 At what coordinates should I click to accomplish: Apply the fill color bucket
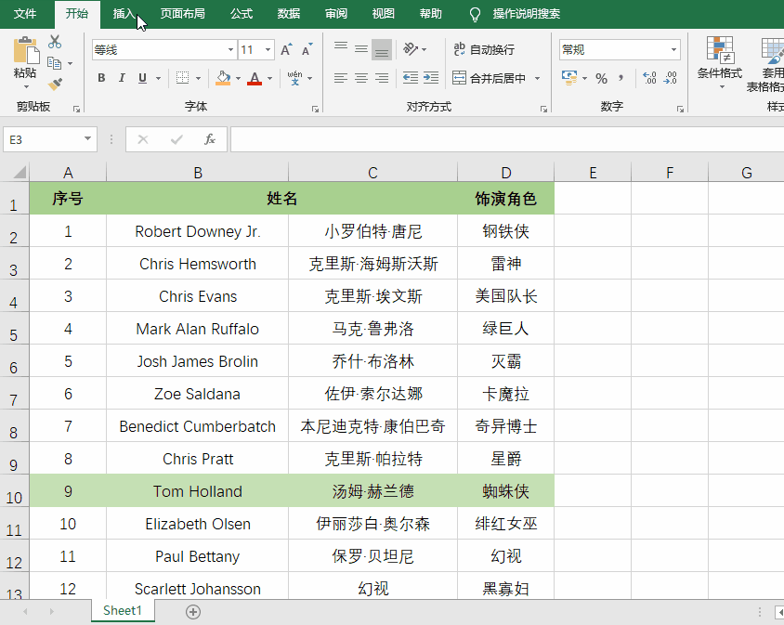pyautogui.click(x=223, y=78)
